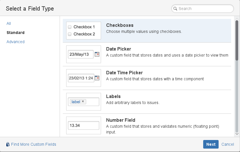Click the calendar icon in Date Picker preview
The image size is (240, 152).
tap(97, 54)
